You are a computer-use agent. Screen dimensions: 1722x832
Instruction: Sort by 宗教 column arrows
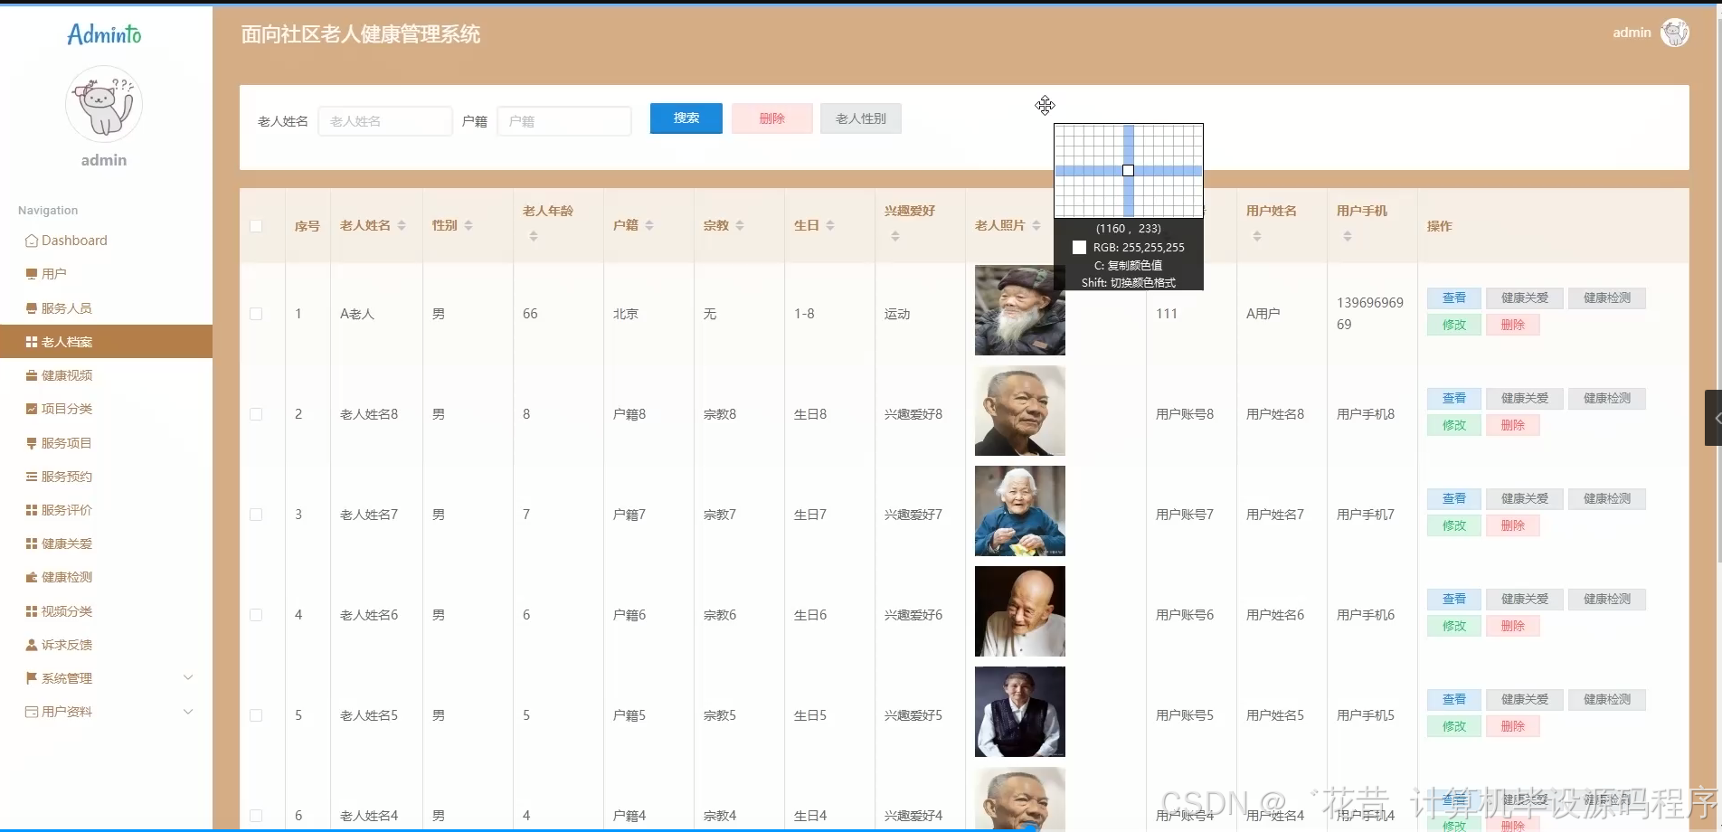(740, 225)
